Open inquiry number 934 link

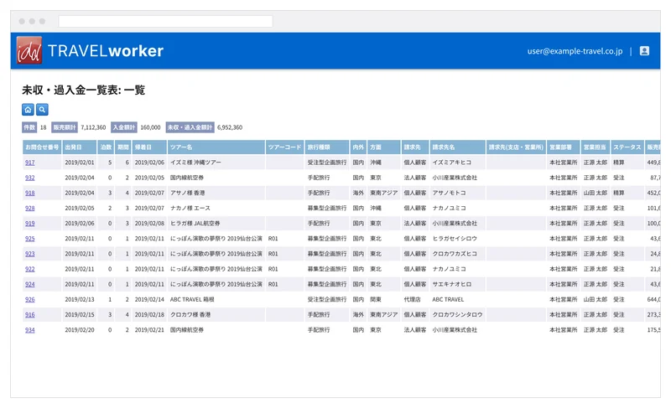pyautogui.click(x=30, y=330)
